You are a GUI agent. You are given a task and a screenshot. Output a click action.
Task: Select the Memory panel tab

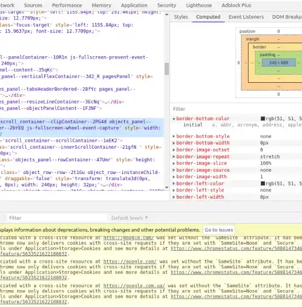(101, 5)
